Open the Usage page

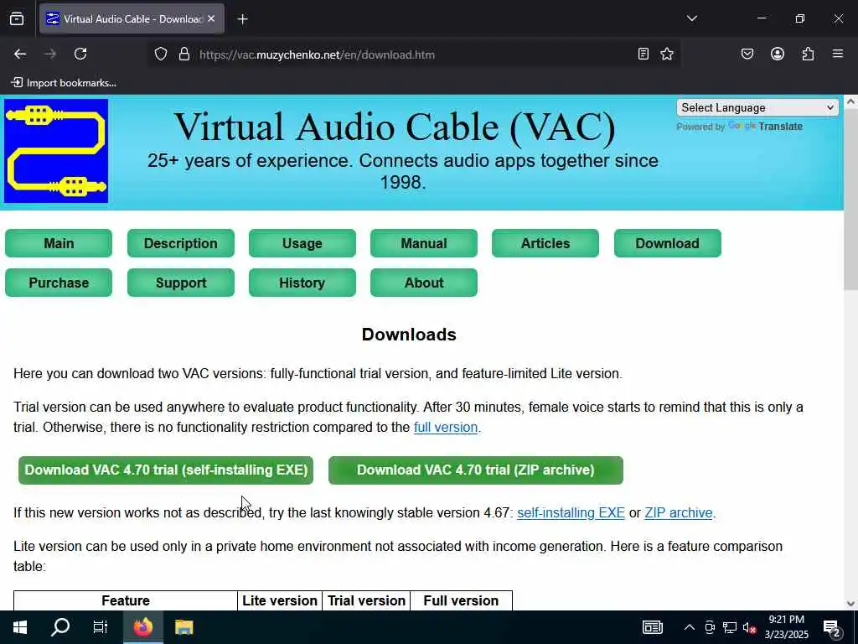pos(302,243)
